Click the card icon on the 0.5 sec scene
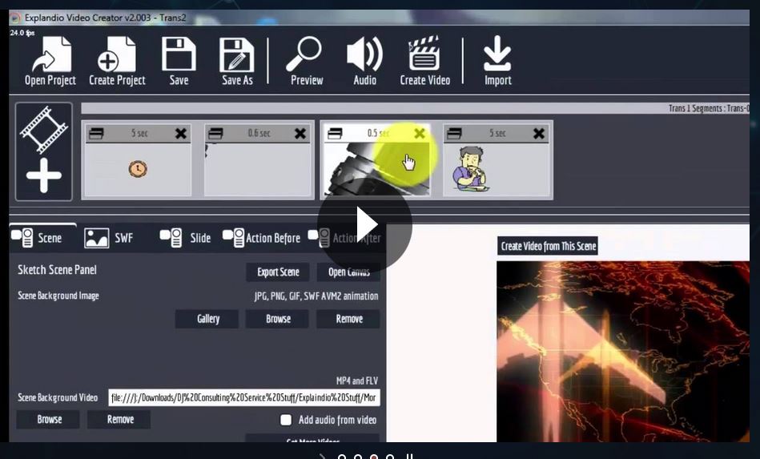This screenshot has width=760, height=459. pos(335,133)
